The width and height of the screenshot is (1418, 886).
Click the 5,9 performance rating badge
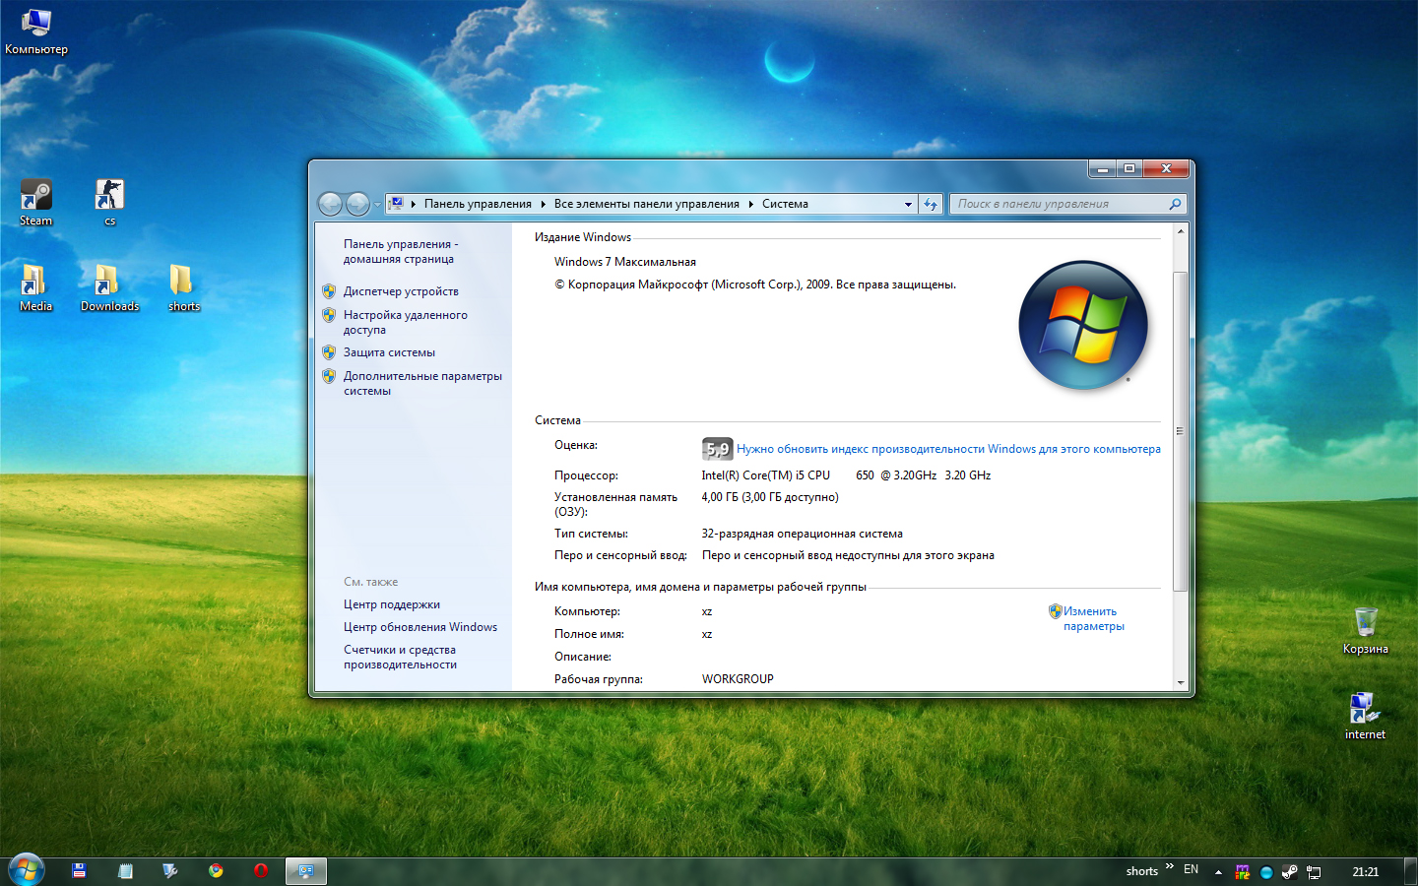[717, 449]
